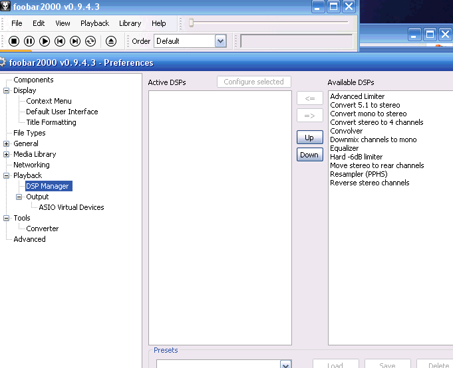Minimize the foobar2000 main window
Image resolution: width=453 pixels, height=368 pixels.
pos(318,7)
